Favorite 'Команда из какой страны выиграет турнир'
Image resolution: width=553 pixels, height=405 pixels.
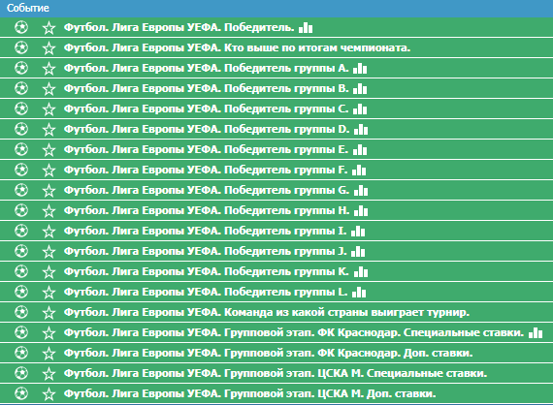point(49,313)
